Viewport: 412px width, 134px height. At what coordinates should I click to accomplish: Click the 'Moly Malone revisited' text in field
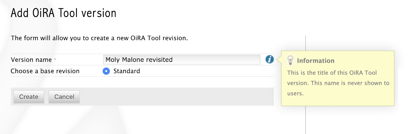[x=139, y=60]
